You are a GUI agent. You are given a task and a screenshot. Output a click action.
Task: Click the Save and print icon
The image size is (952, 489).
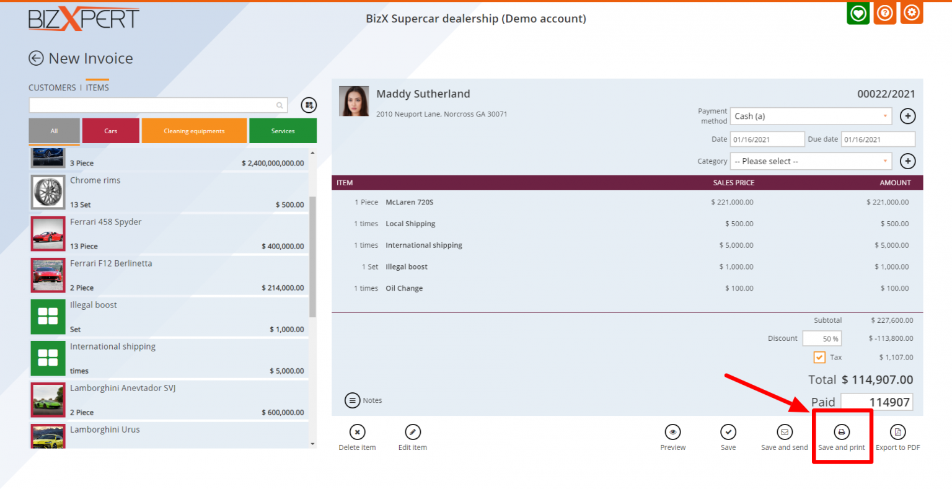(x=841, y=432)
